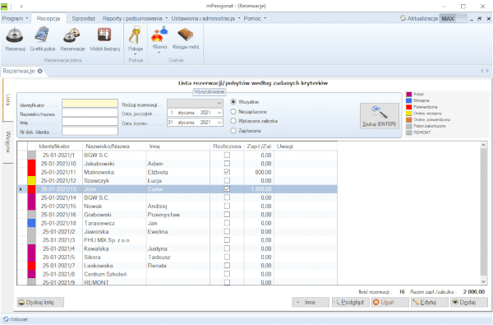Click the Drukuj listę button

(40, 302)
